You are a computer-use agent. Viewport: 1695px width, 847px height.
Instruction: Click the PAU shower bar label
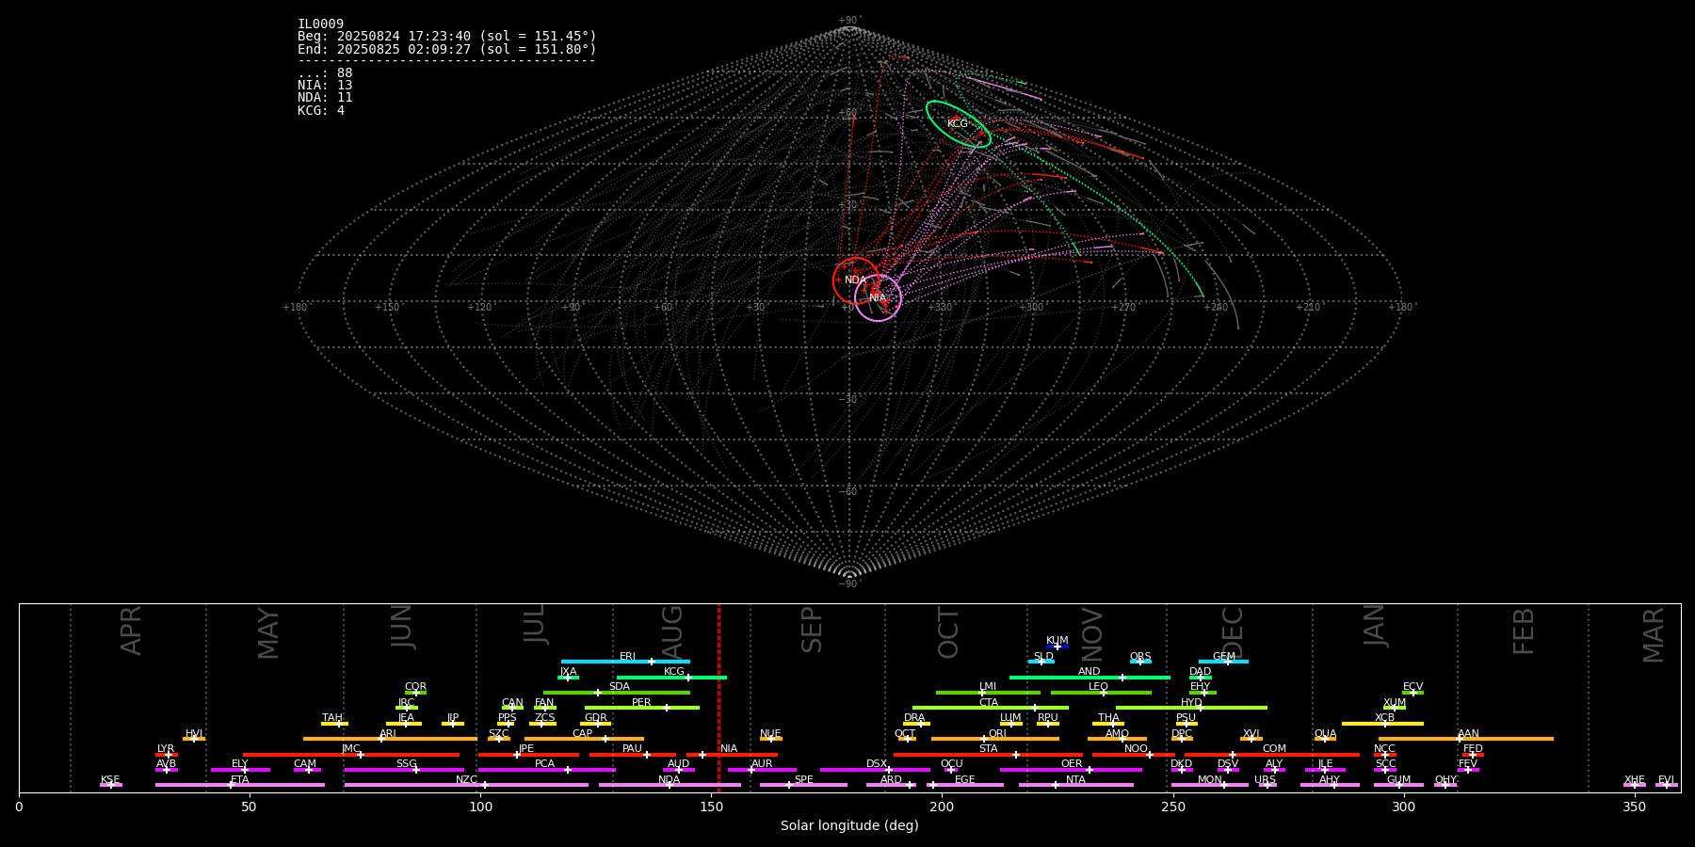click(632, 749)
